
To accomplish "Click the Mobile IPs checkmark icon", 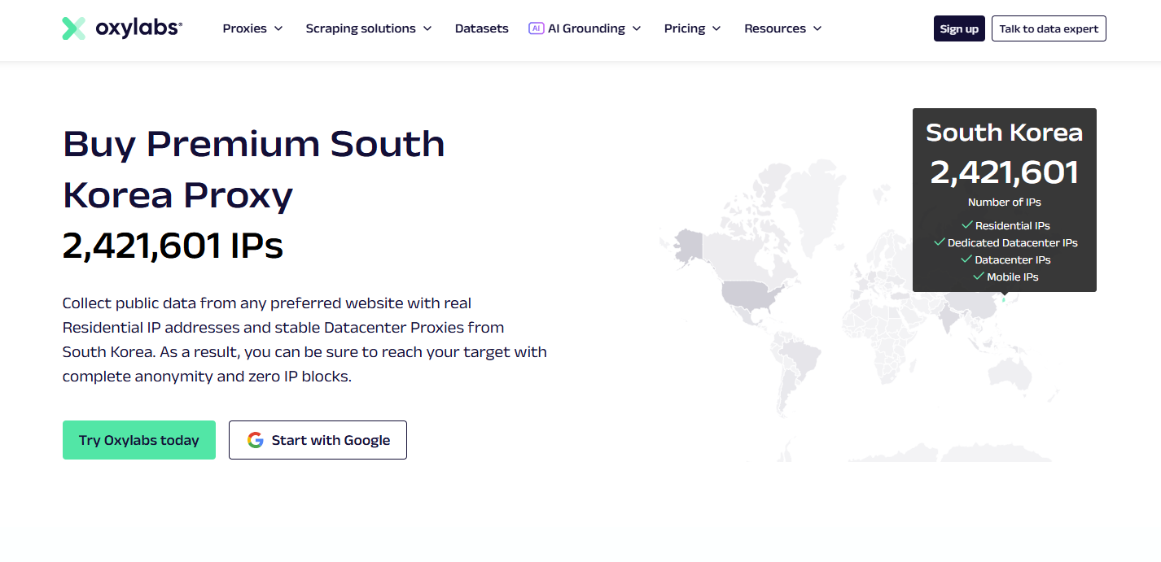I will tap(979, 277).
